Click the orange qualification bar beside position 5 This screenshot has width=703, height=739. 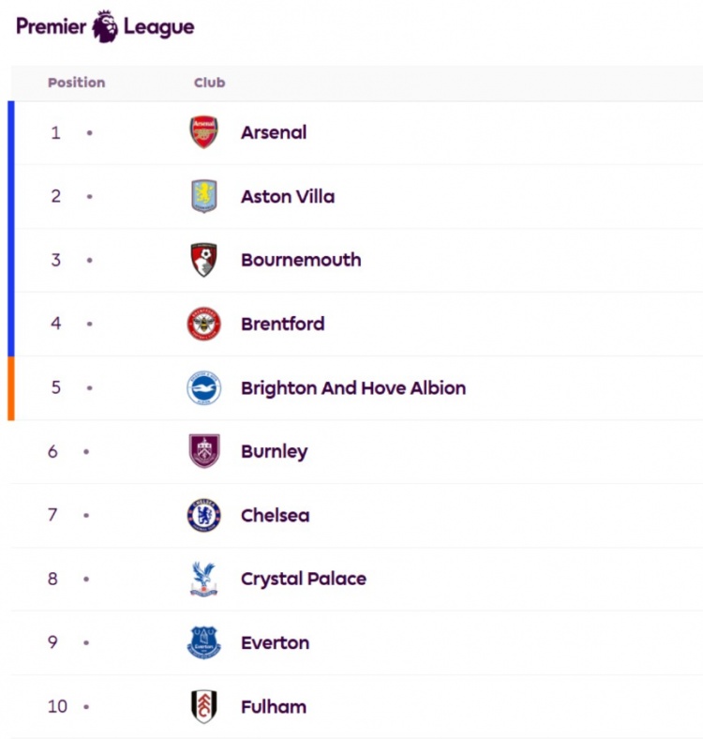[11, 388]
